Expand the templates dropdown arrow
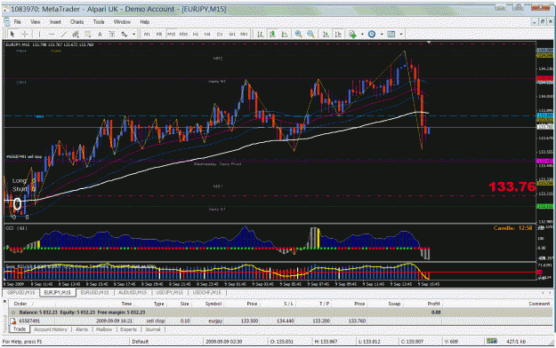Screen dimensions: 556x348 [401, 34]
